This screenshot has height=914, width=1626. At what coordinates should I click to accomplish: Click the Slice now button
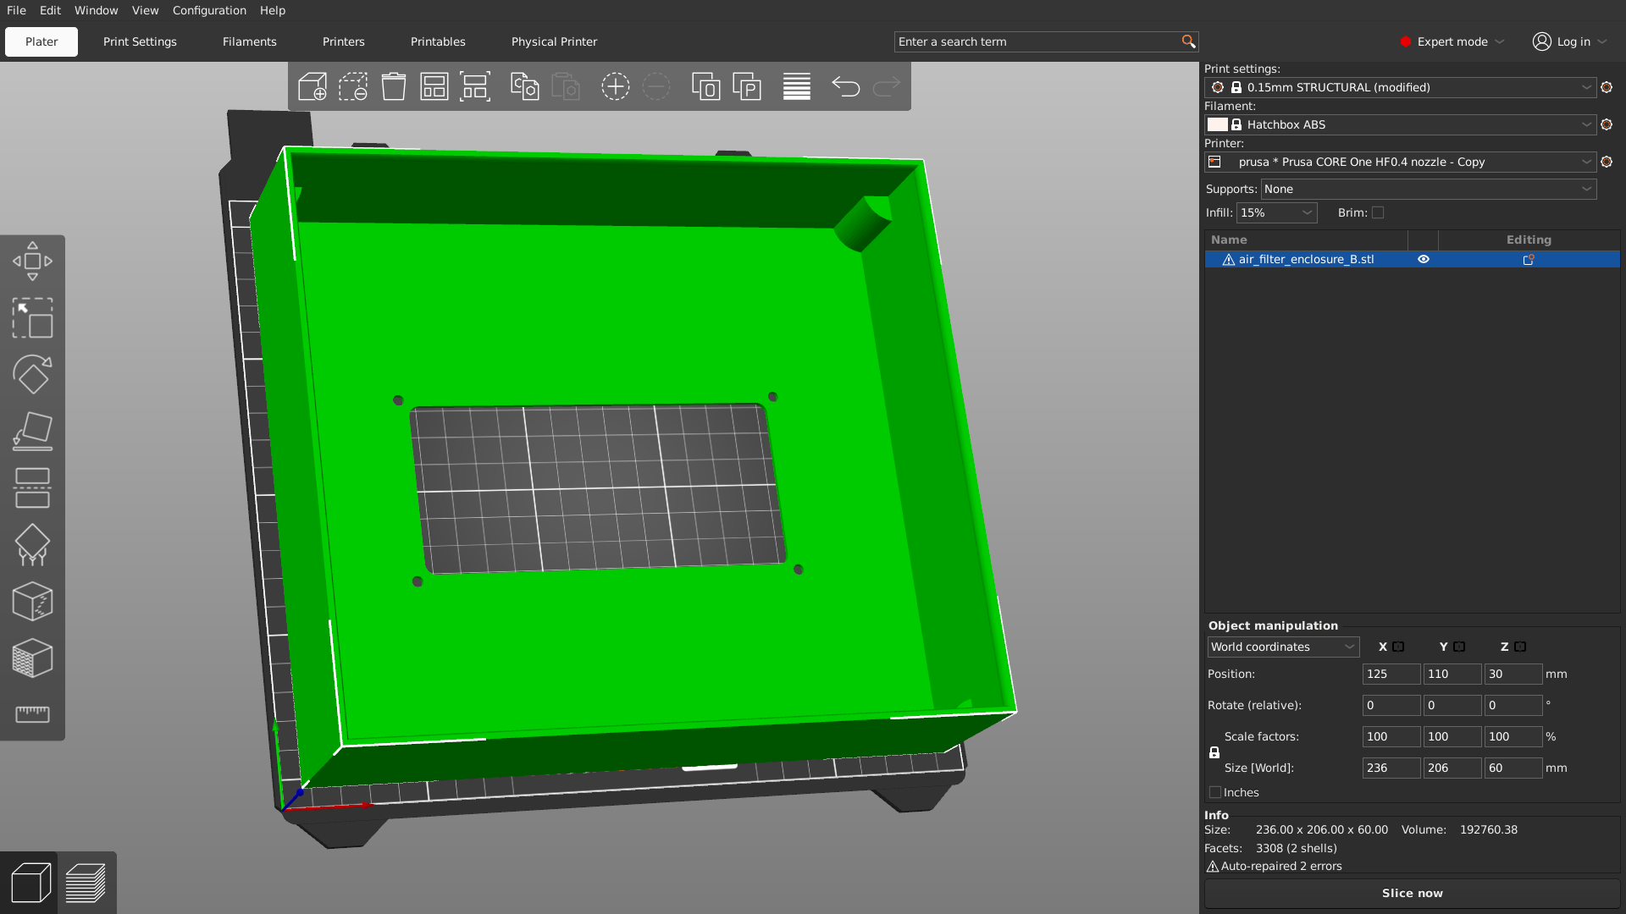[1412, 893]
